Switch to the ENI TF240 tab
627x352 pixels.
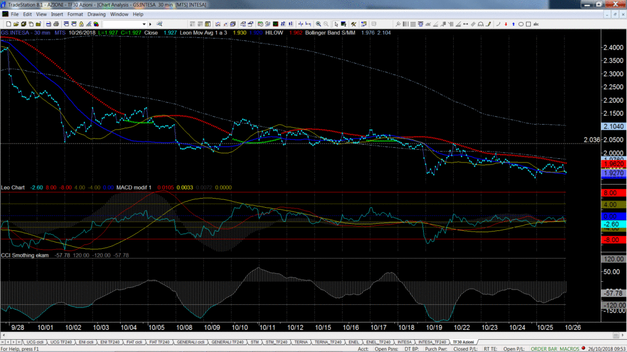pyautogui.click(x=110, y=342)
